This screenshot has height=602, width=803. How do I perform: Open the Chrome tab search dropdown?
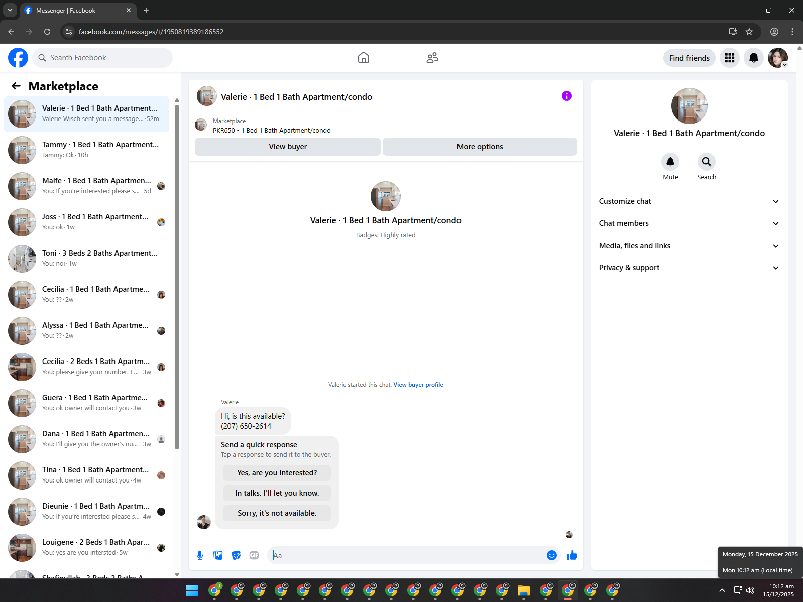(10, 10)
